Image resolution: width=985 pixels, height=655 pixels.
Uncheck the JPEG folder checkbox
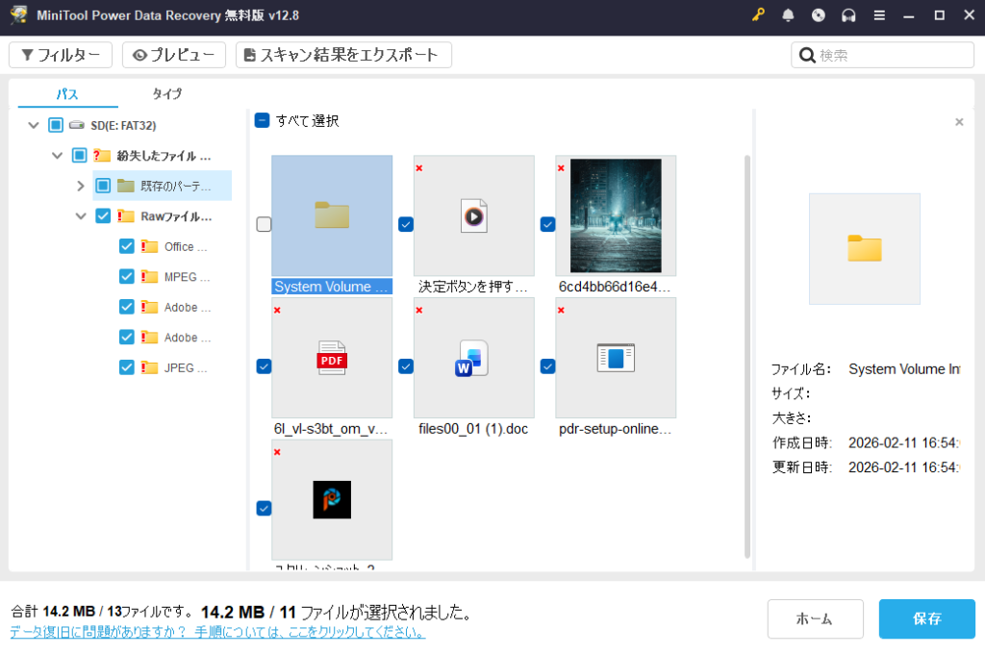click(127, 367)
